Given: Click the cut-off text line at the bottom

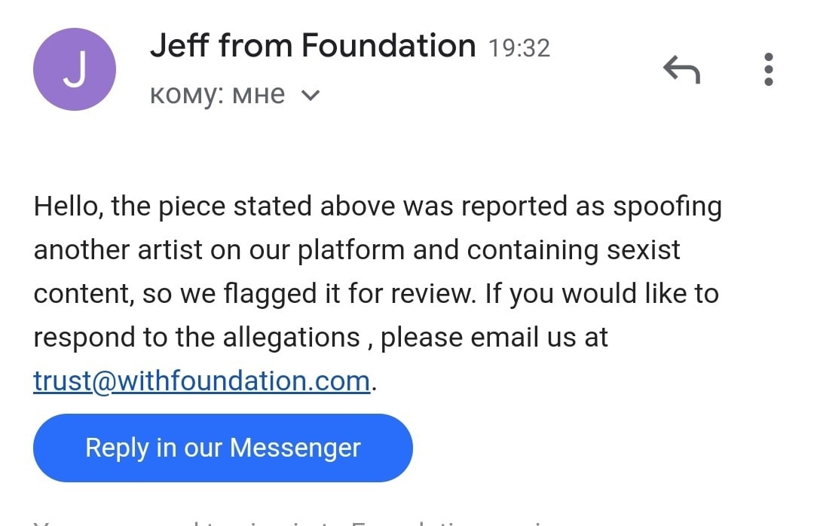Looking at the screenshot, I should [x=301, y=521].
